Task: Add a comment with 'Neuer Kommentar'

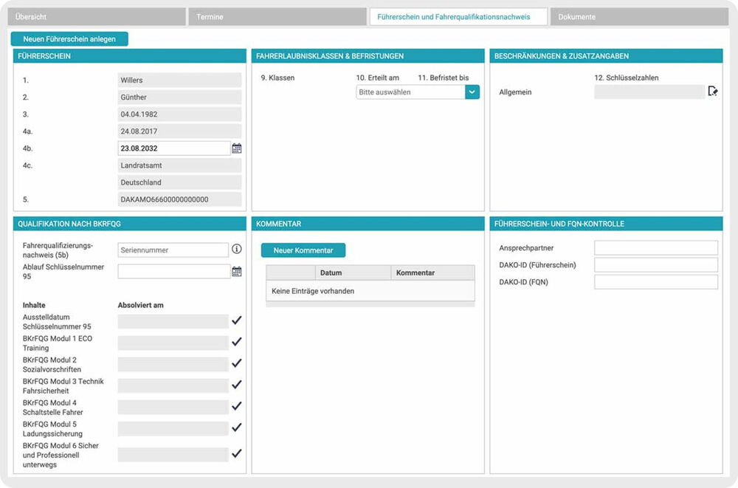Action: point(303,250)
